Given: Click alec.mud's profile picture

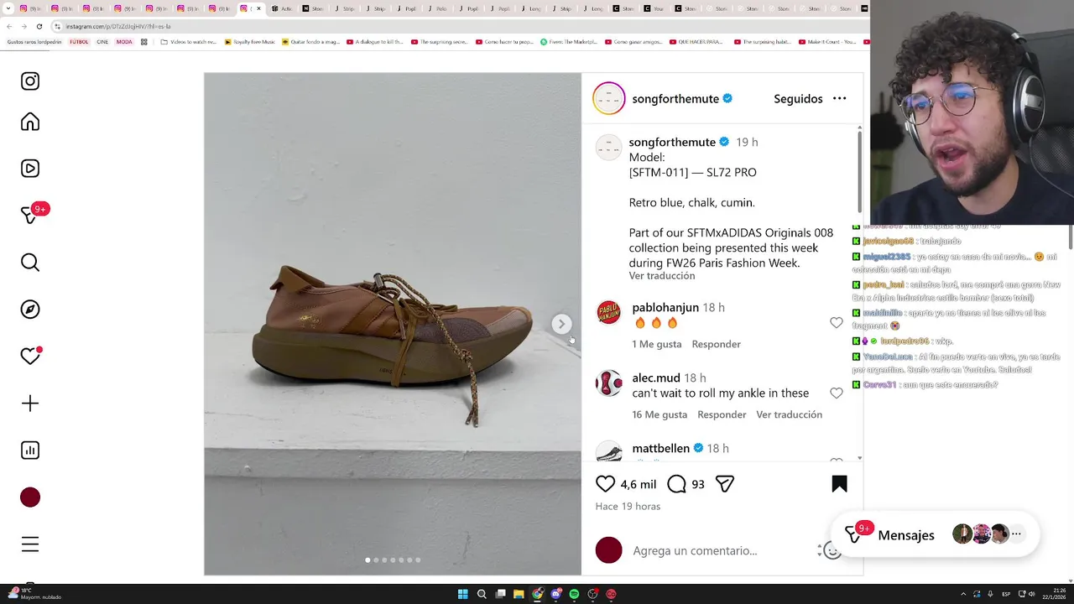Looking at the screenshot, I should pyautogui.click(x=609, y=383).
